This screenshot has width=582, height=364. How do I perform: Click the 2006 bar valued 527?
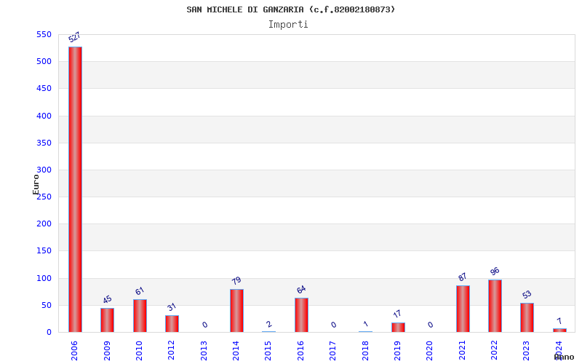point(76,189)
